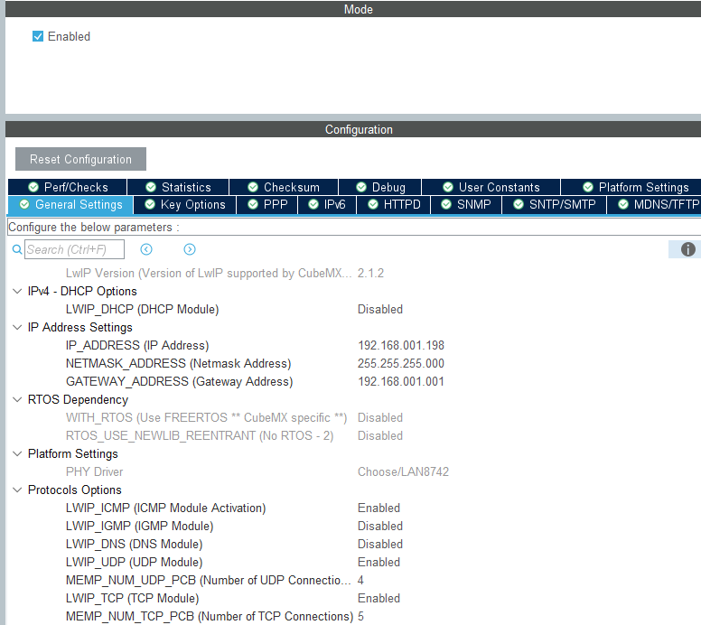Click the Reset Configuration button
Image resolution: width=701 pixels, height=625 pixels.
[x=80, y=159]
